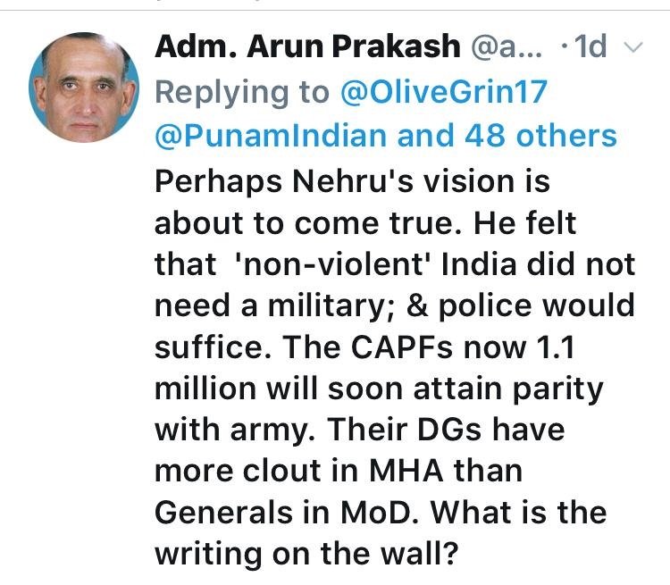Click 'million will soon attain parity' line

click(x=379, y=389)
